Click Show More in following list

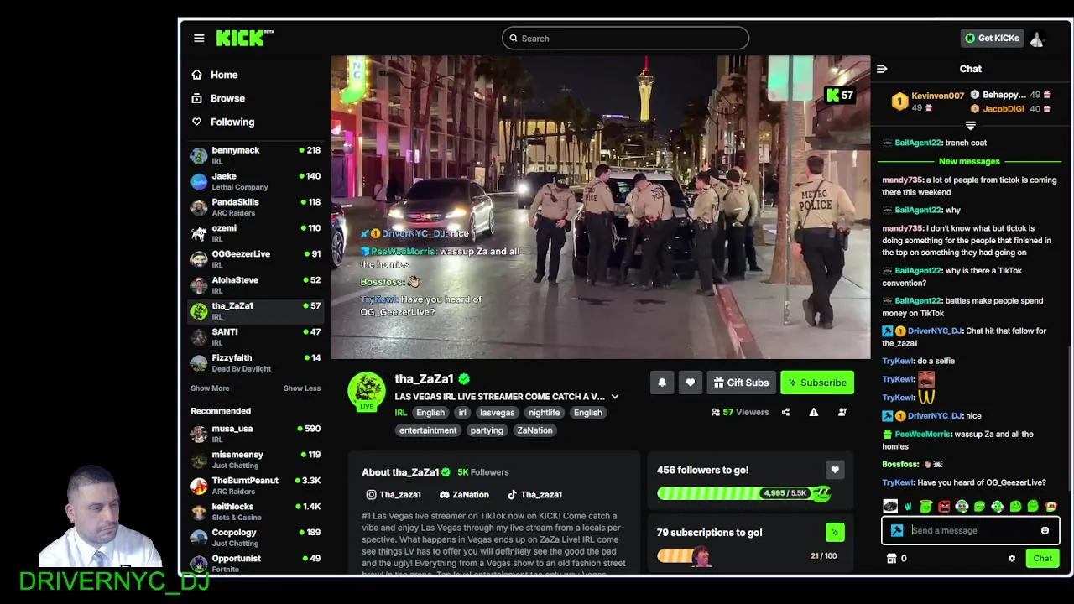click(210, 388)
